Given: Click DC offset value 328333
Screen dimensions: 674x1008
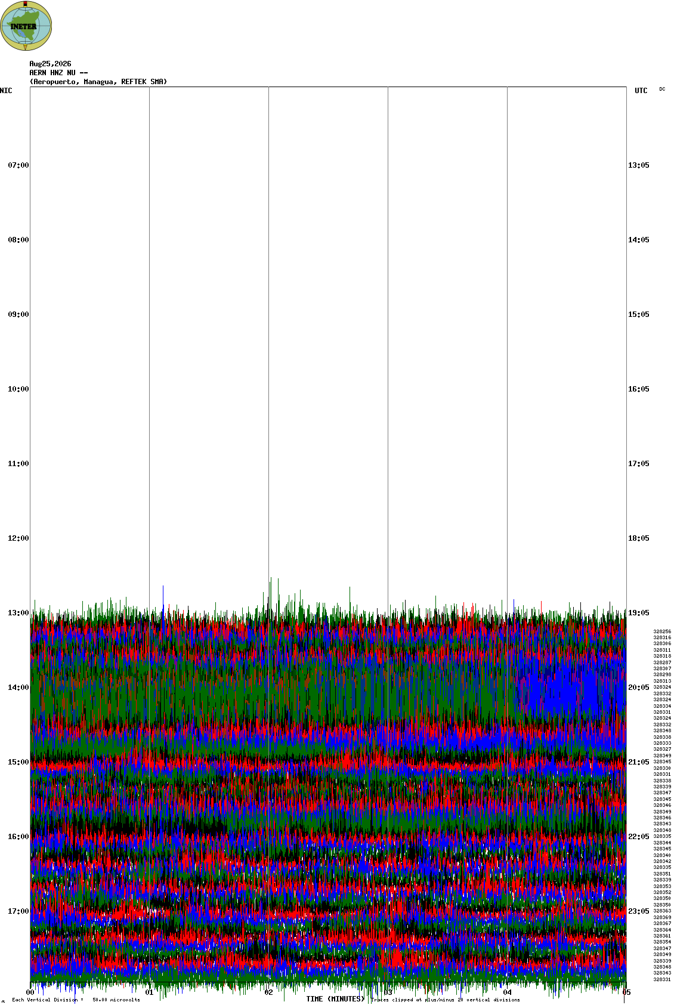Looking at the screenshot, I should pyautogui.click(x=662, y=743).
